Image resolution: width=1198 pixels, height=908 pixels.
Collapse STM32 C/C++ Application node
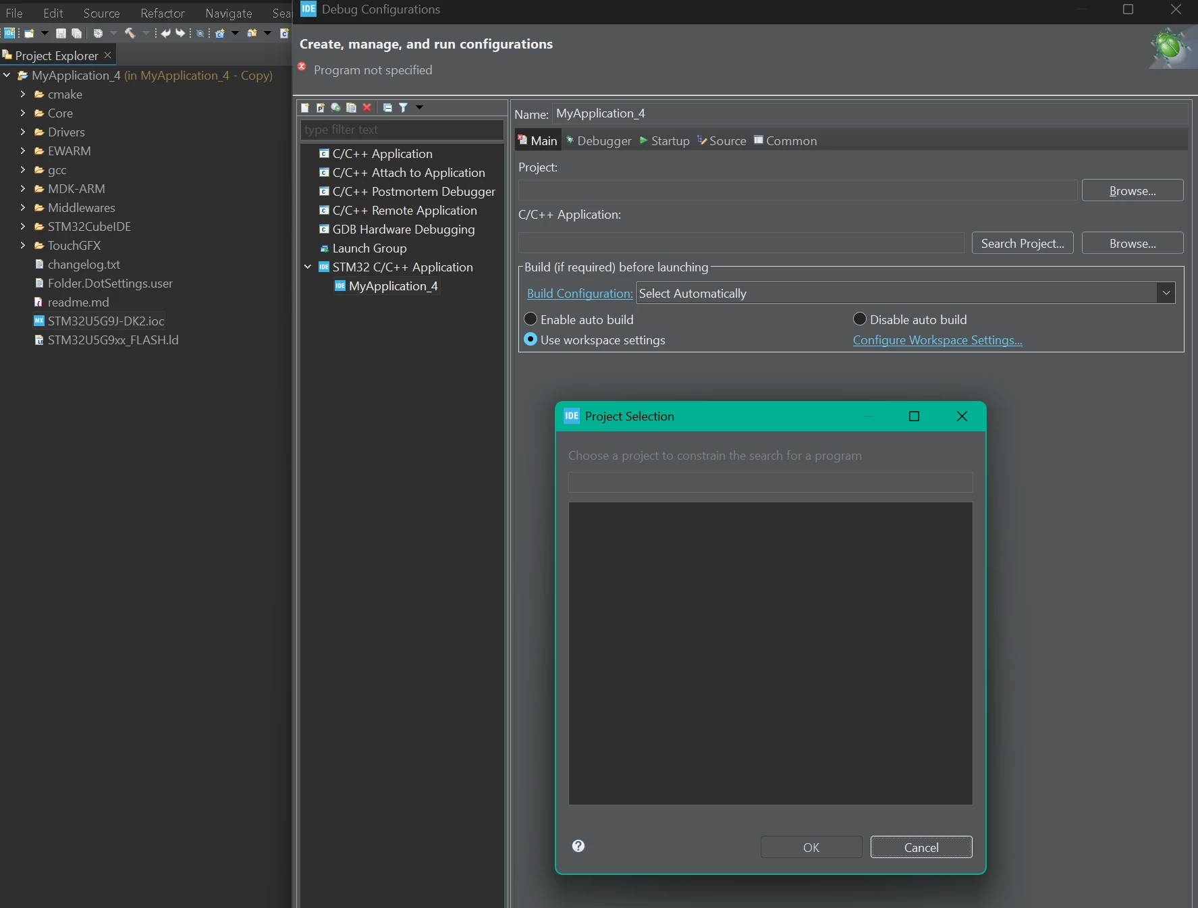coord(308,267)
